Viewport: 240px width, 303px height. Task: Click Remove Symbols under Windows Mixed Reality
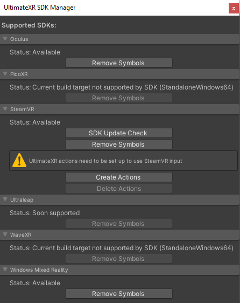pos(119,294)
